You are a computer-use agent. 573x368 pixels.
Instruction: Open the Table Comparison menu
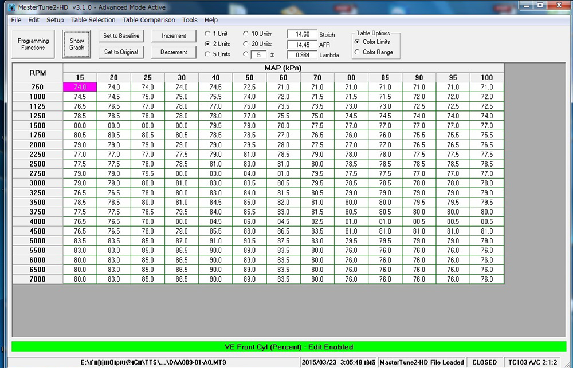click(x=148, y=20)
